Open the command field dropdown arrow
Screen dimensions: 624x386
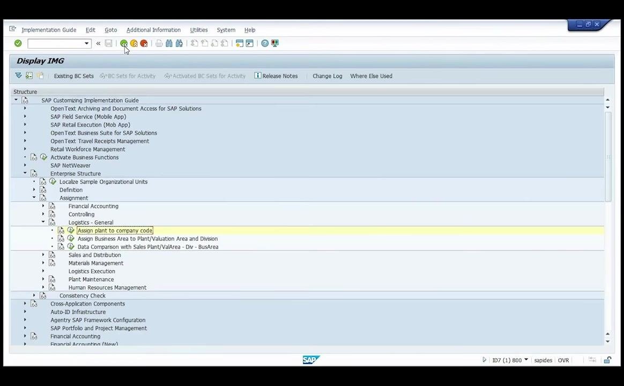(86, 43)
